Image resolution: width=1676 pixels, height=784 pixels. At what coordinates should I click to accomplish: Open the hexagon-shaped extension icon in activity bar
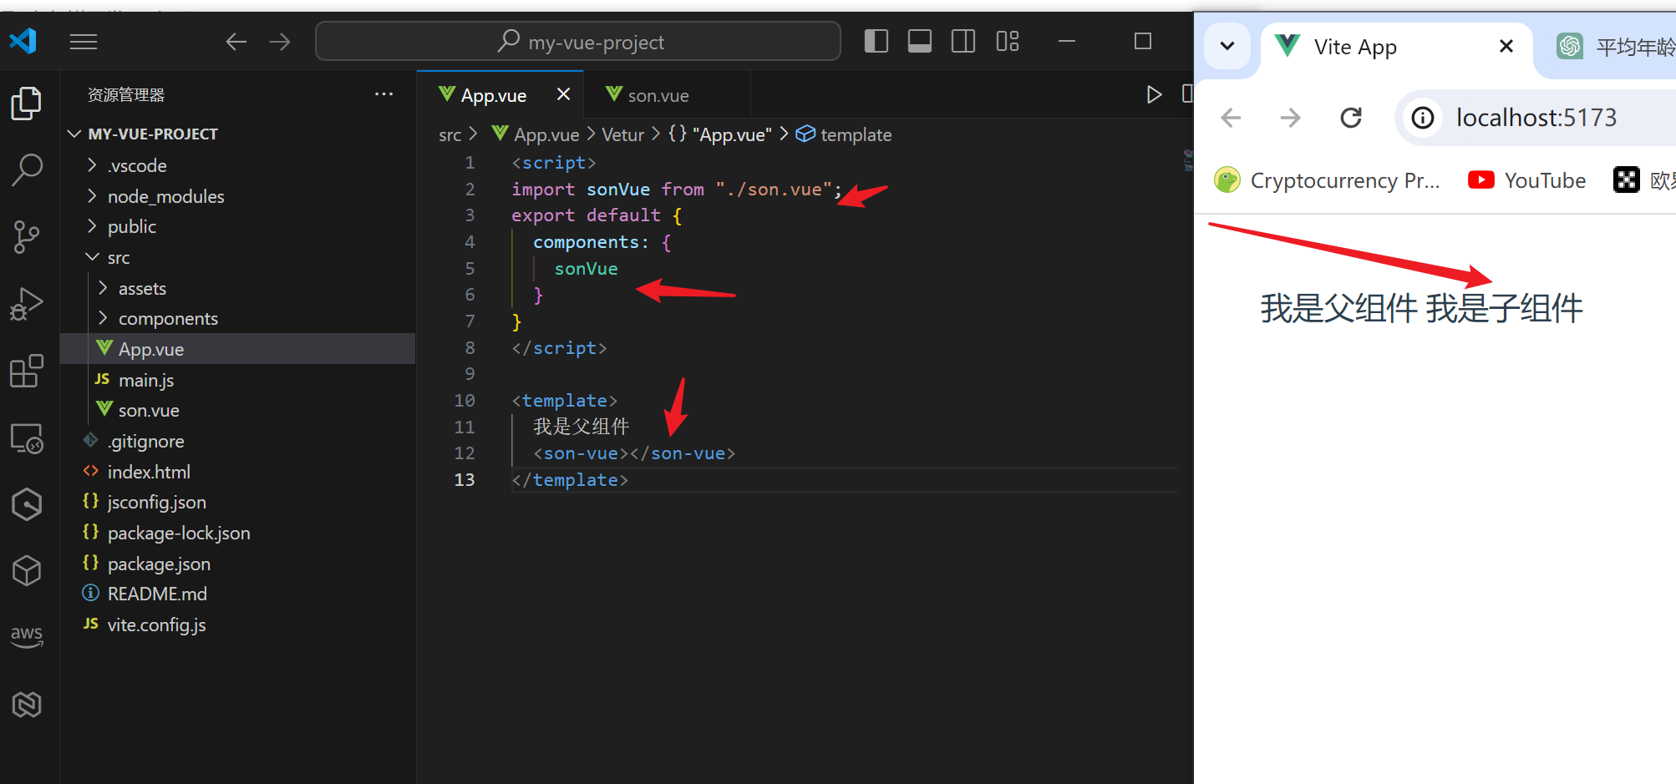27,504
